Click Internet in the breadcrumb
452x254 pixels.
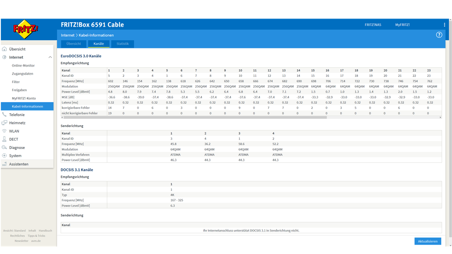[67, 35]
